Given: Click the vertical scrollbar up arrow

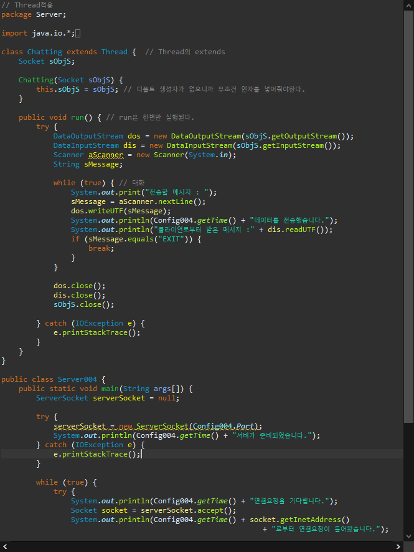Looking at the screenshot, I should (408, 5).
